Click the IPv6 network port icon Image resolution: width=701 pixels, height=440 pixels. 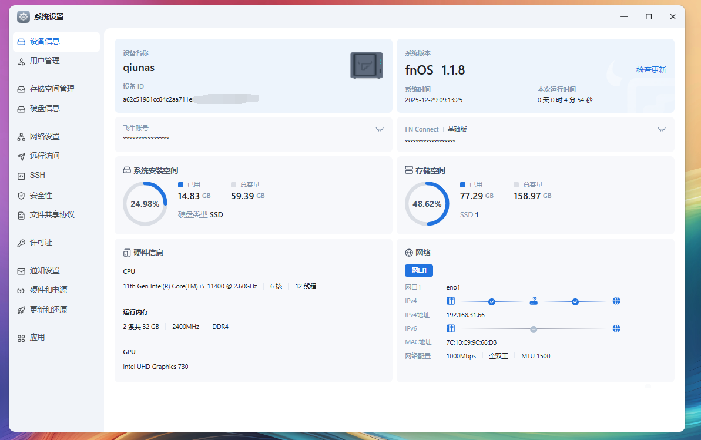tap(451, 328)
